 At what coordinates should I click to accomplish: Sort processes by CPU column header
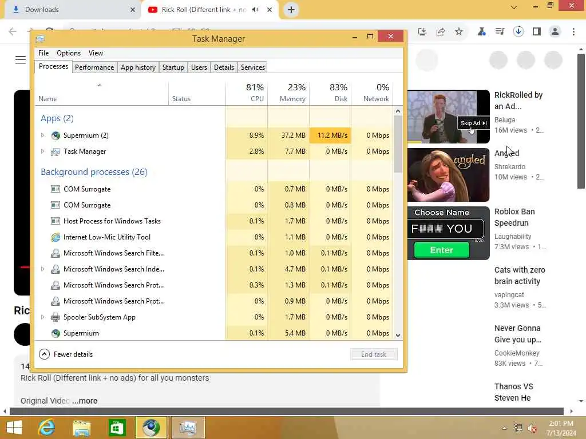coord(247,92)
